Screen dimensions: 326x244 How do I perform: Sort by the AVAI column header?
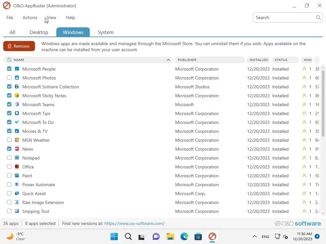coord(308,60)
